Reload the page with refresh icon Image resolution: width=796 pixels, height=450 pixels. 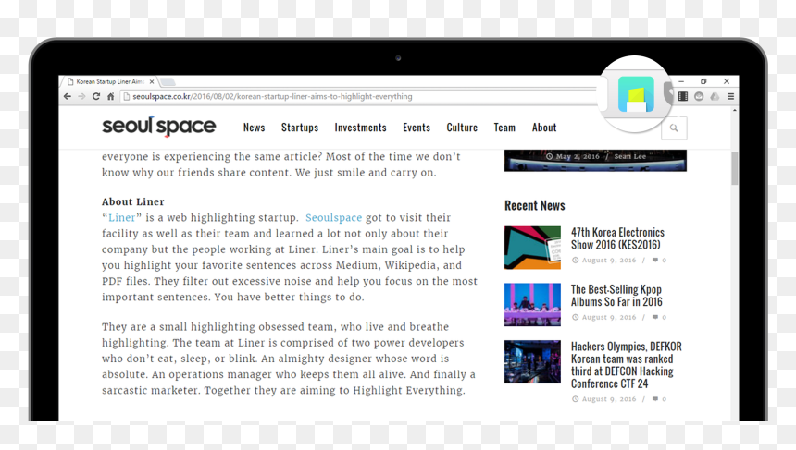pyautogui.click(x=96, y=96)
